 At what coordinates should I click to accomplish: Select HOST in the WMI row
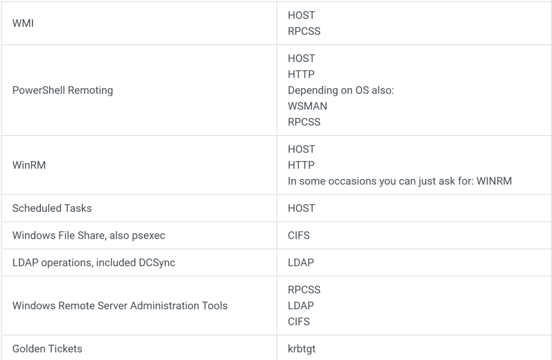(302, 16)
